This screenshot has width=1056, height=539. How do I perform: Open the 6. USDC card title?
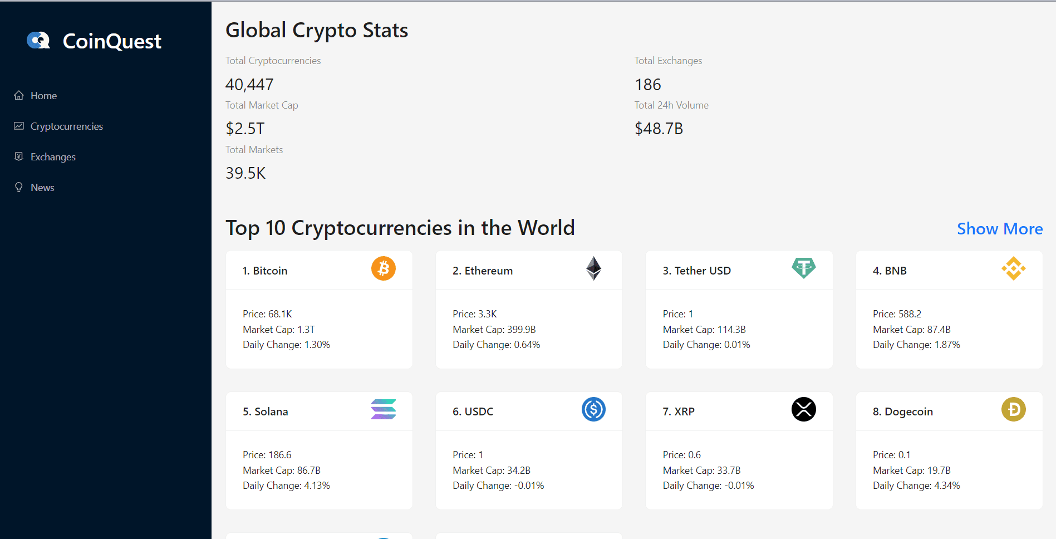coord(473,411)
